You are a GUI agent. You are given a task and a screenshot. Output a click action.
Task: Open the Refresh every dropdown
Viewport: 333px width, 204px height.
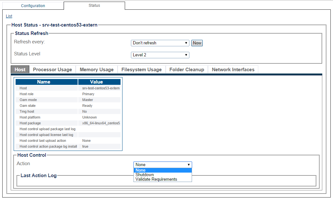pos(160,43)
